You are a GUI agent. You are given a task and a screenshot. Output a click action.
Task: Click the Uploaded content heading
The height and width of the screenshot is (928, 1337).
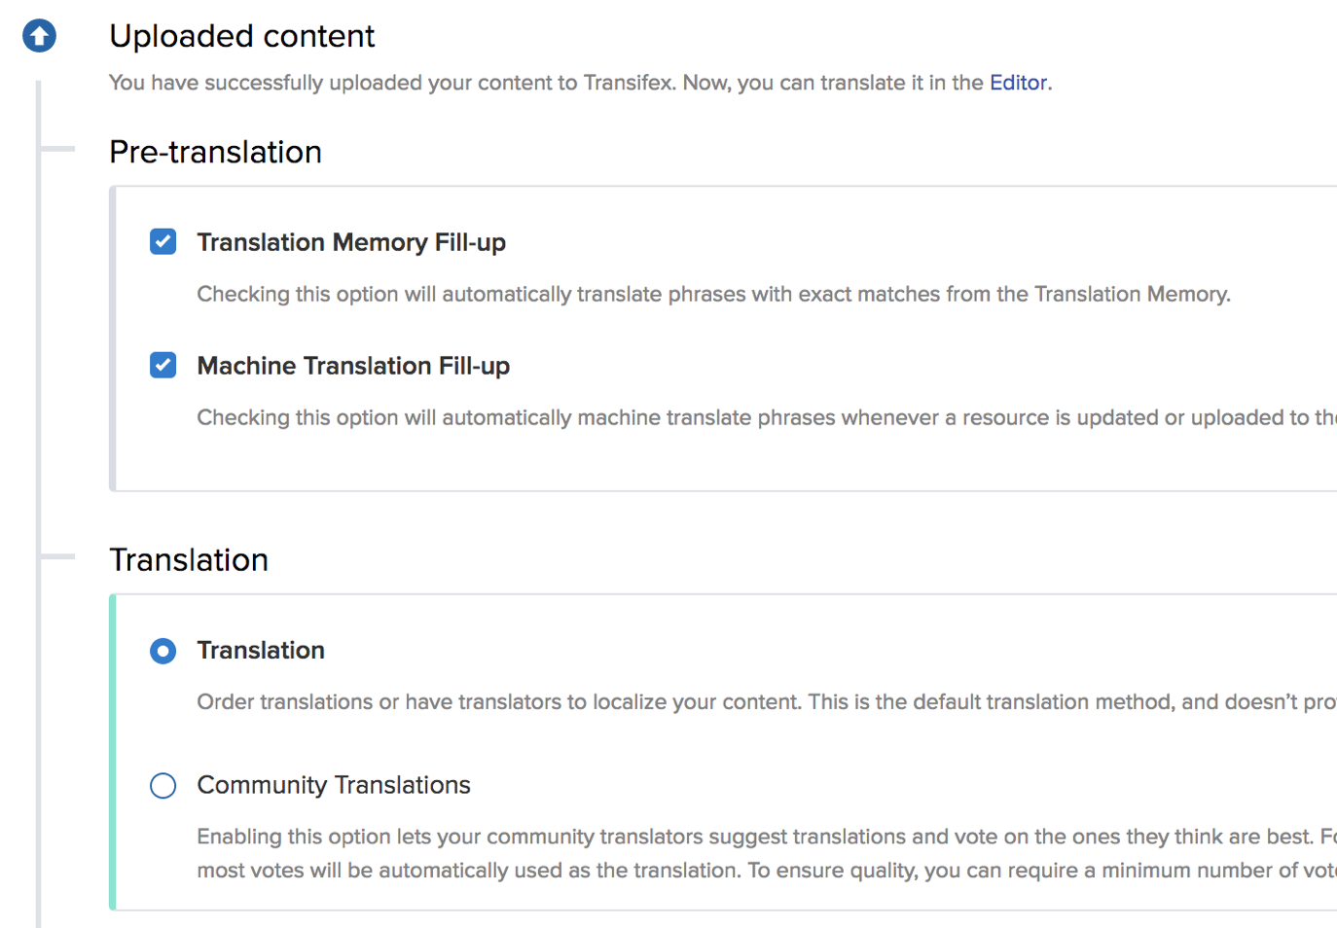(241, 36)
